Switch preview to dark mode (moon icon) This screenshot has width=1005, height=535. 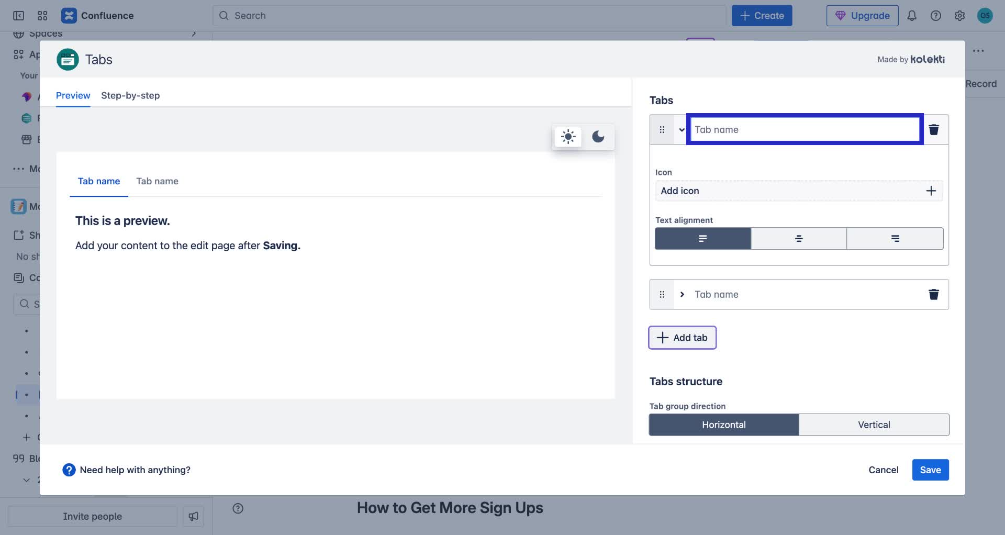tap(598, 137)
